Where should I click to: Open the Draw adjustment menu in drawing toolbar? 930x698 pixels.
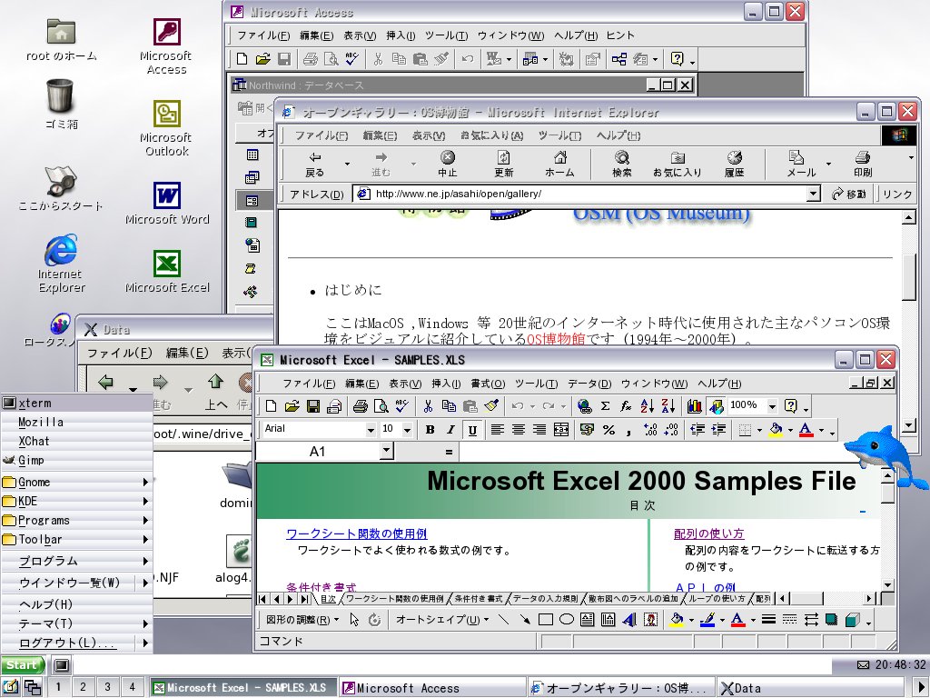(x=302, y=620)
